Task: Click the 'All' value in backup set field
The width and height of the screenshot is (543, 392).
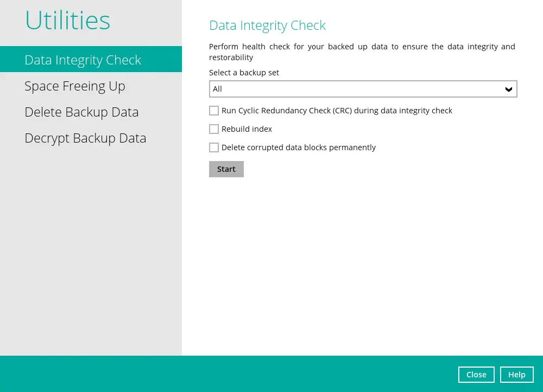Action: (218, 89)
